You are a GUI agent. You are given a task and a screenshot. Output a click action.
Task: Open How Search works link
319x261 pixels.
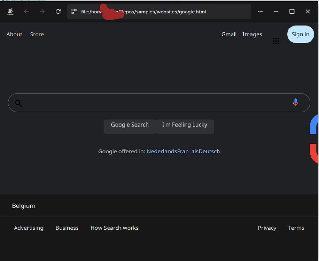point(115,228)
